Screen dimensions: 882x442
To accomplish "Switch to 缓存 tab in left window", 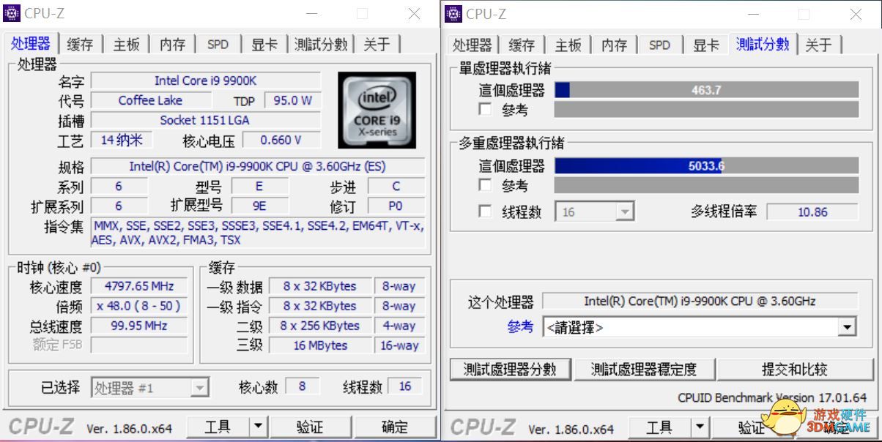I will click(81, 44).
